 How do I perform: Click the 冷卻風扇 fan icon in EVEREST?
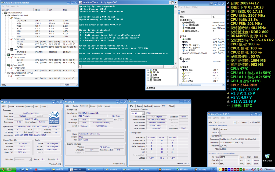pos(181,59)
